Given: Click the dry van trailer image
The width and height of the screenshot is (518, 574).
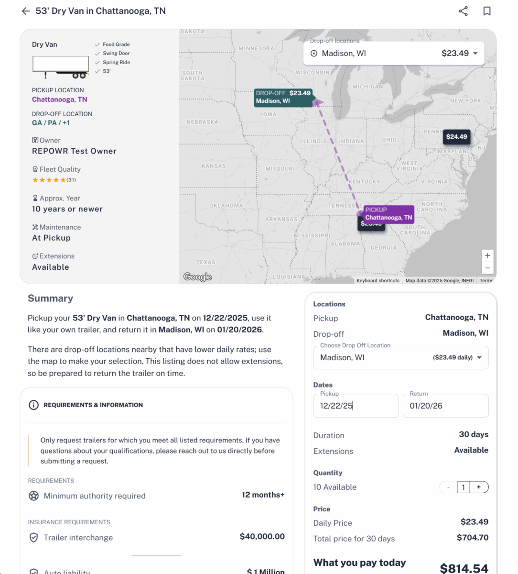Looking at the screenshot, I should pos(61,67).
